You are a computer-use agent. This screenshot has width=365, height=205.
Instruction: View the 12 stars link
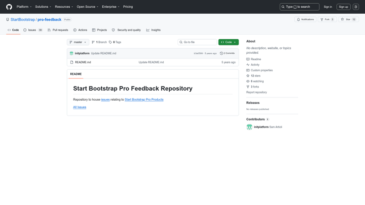254,76
